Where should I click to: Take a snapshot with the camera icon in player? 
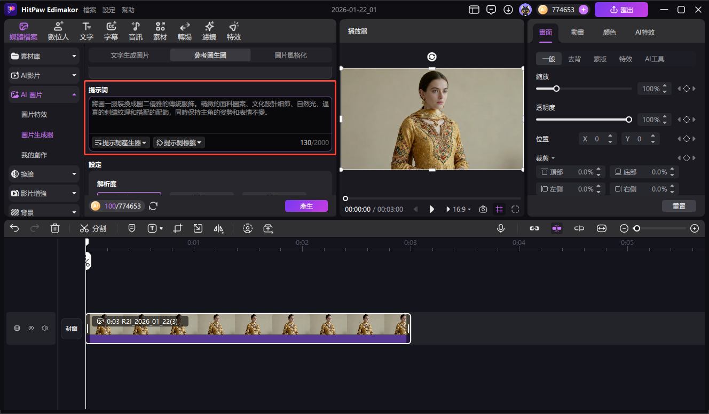pyautogui.click(x=483, y=209)
